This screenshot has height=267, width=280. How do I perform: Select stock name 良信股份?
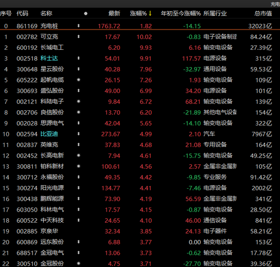[52, 112]
